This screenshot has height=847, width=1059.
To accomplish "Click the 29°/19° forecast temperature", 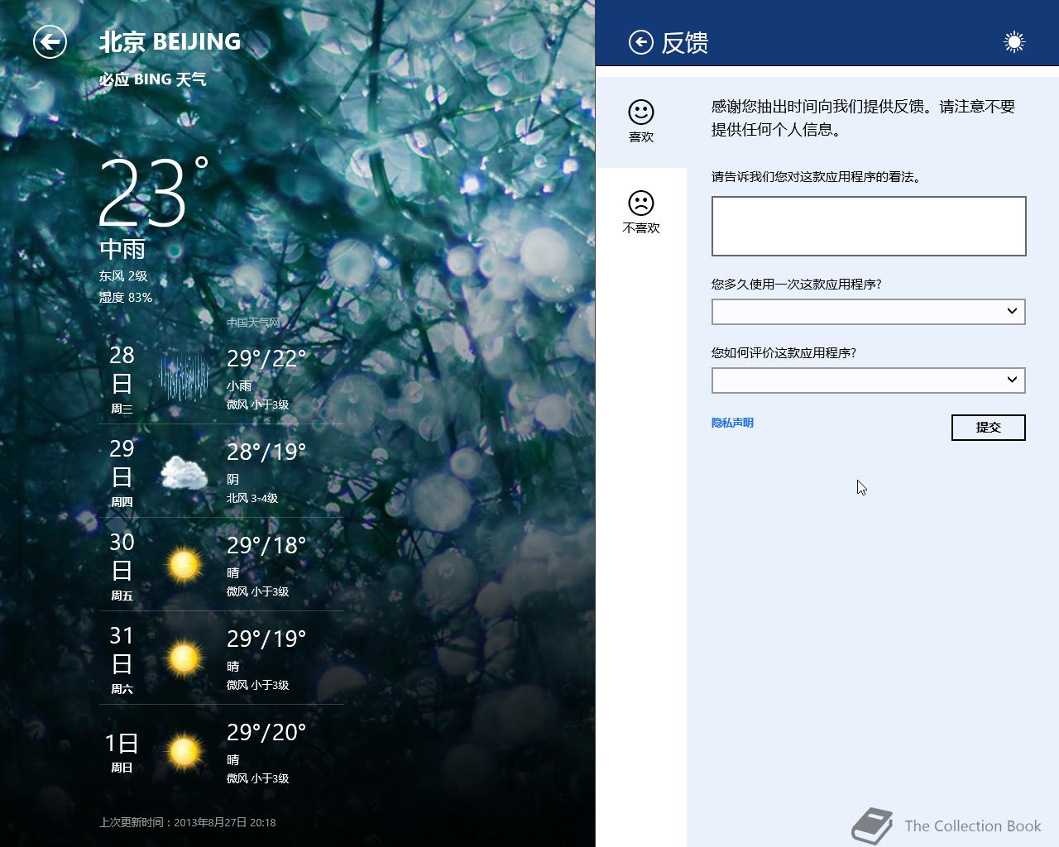I will 266,639.
